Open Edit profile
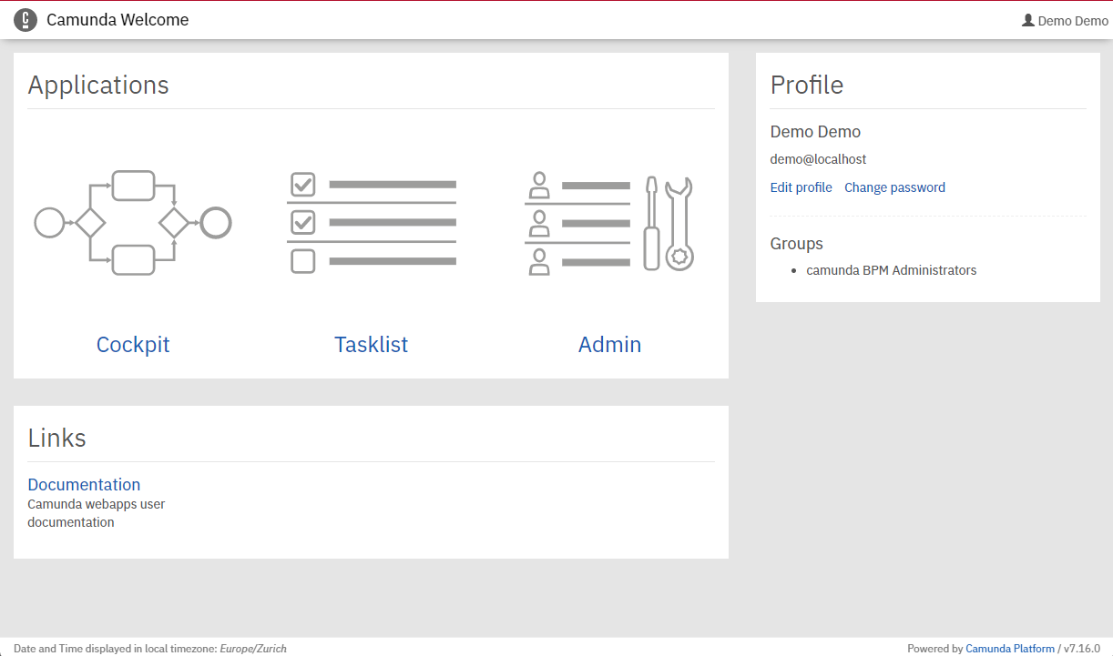The image size is (1113, 656). click(x=802, y=187)
